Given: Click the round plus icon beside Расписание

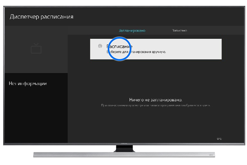Looking at the screenshot, I should pos(100,46).
